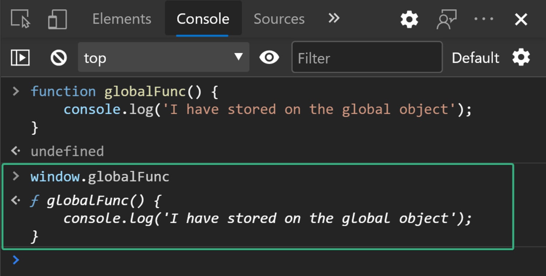The height and width of the screenshot is (276, 546).
Task: Open DevTools settings gear in top bar
Action: [409, 19]
